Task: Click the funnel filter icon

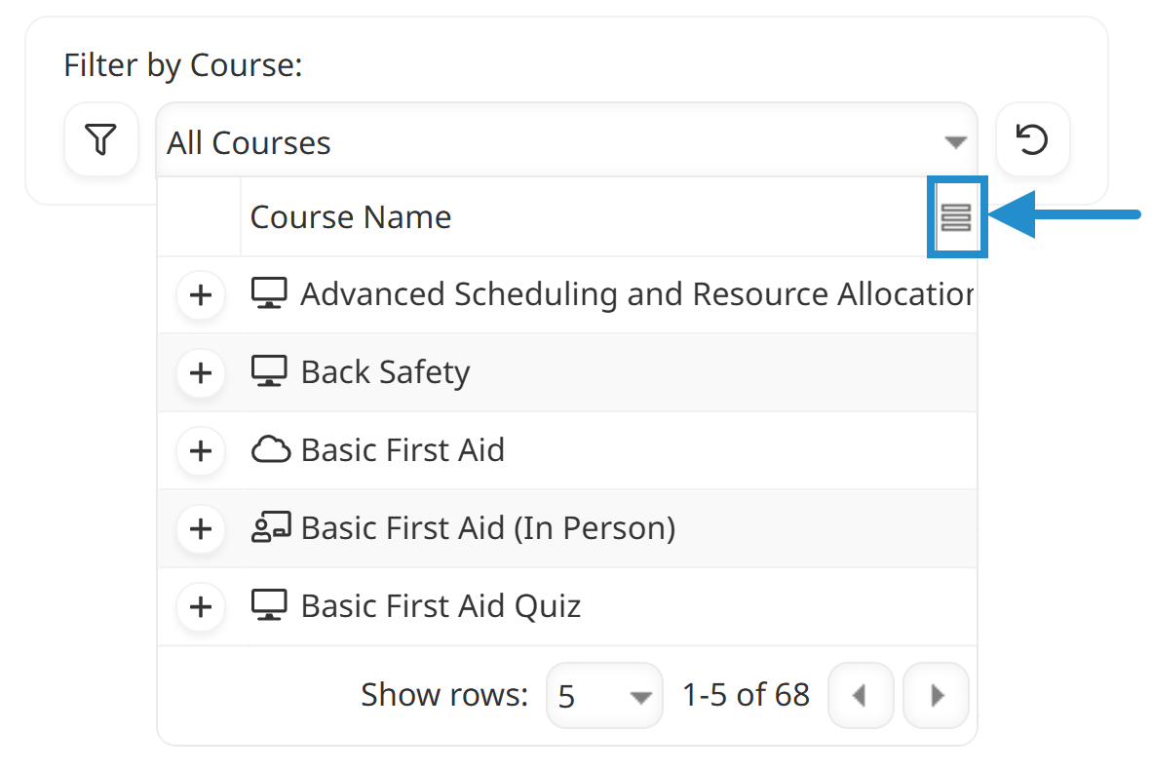Action: point(100,140)
